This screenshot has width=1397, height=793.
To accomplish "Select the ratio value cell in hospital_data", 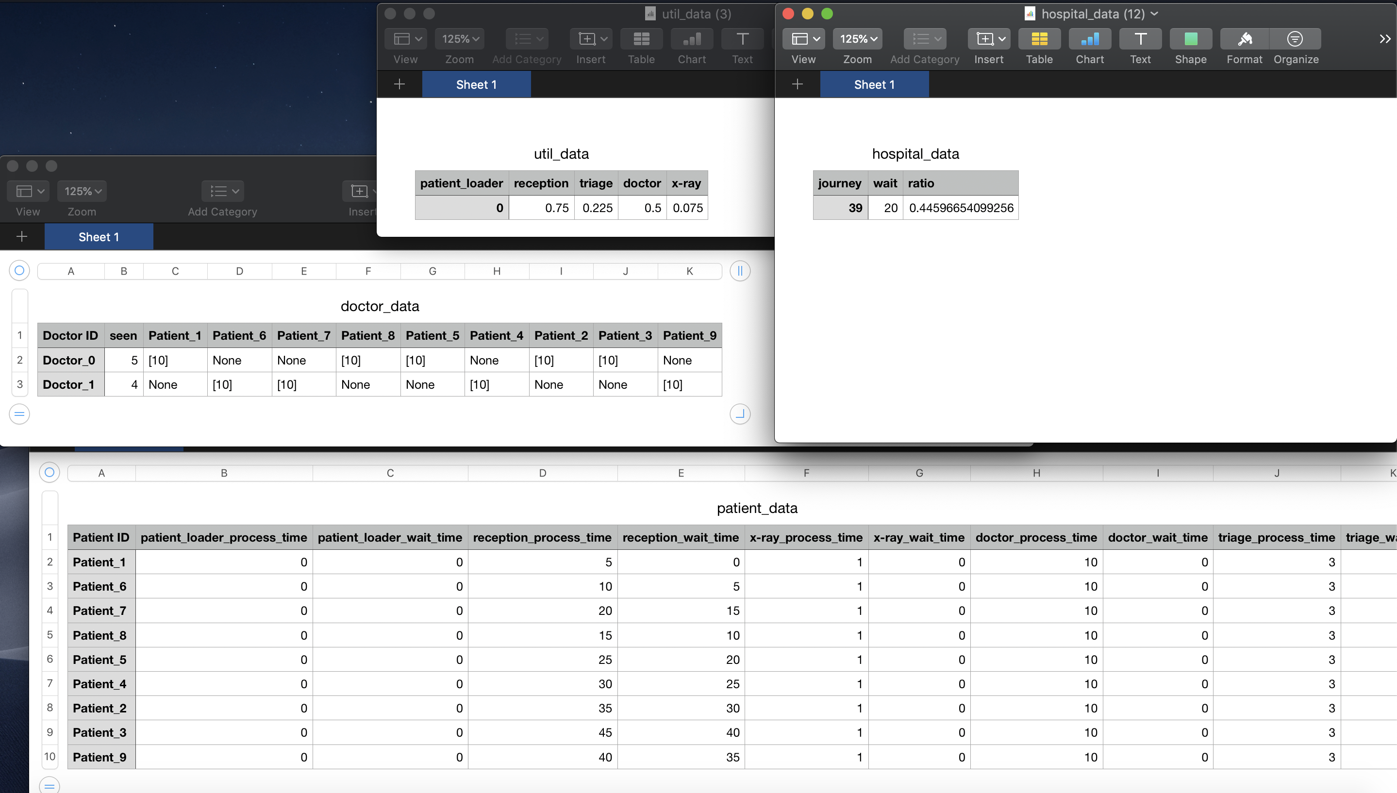I will pyautogui.click(x=961, y=208).
